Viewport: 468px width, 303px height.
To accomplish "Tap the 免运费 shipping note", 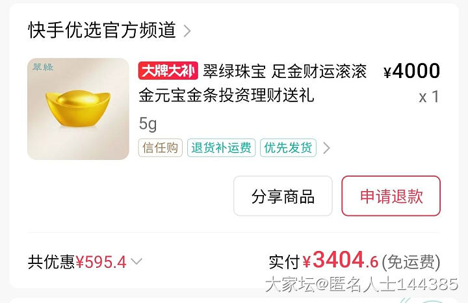I will point(411,262).
